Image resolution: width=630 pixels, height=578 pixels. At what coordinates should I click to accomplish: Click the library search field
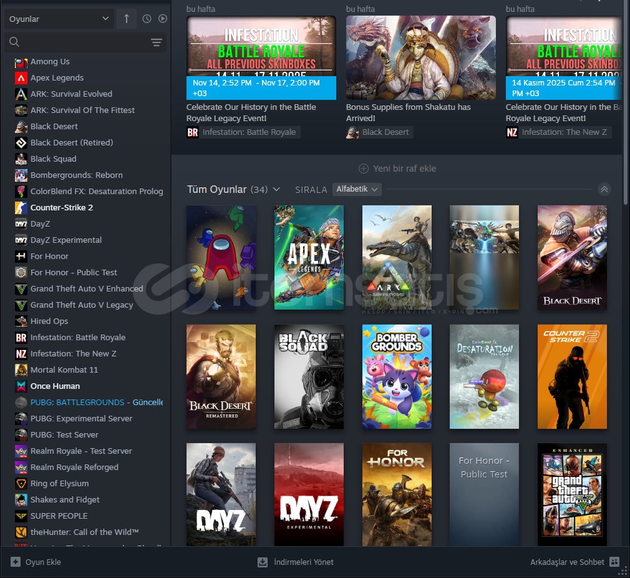79,42
